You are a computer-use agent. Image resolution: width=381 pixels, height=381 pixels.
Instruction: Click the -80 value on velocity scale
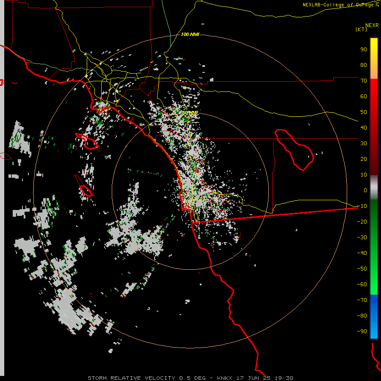point(362,316)
